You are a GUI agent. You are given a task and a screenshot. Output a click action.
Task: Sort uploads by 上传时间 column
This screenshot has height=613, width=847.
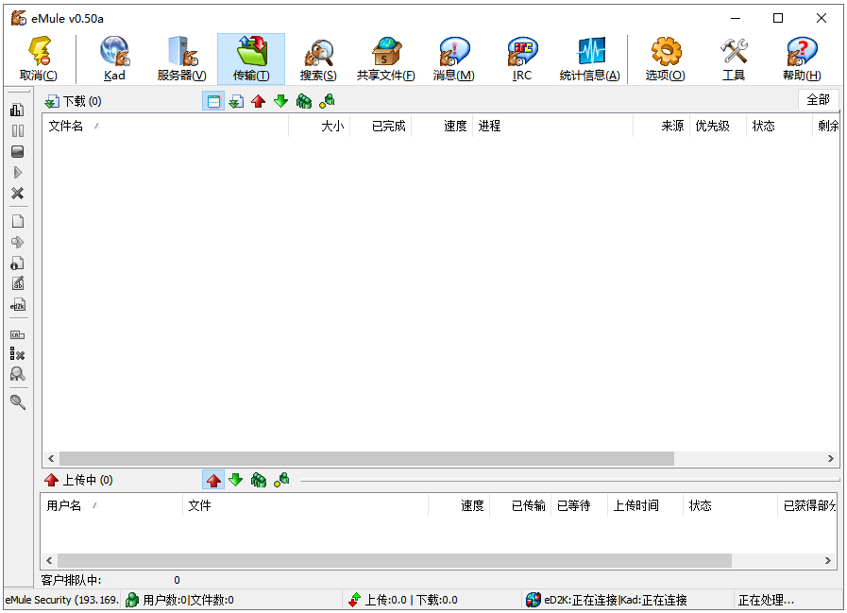[646, 505]
